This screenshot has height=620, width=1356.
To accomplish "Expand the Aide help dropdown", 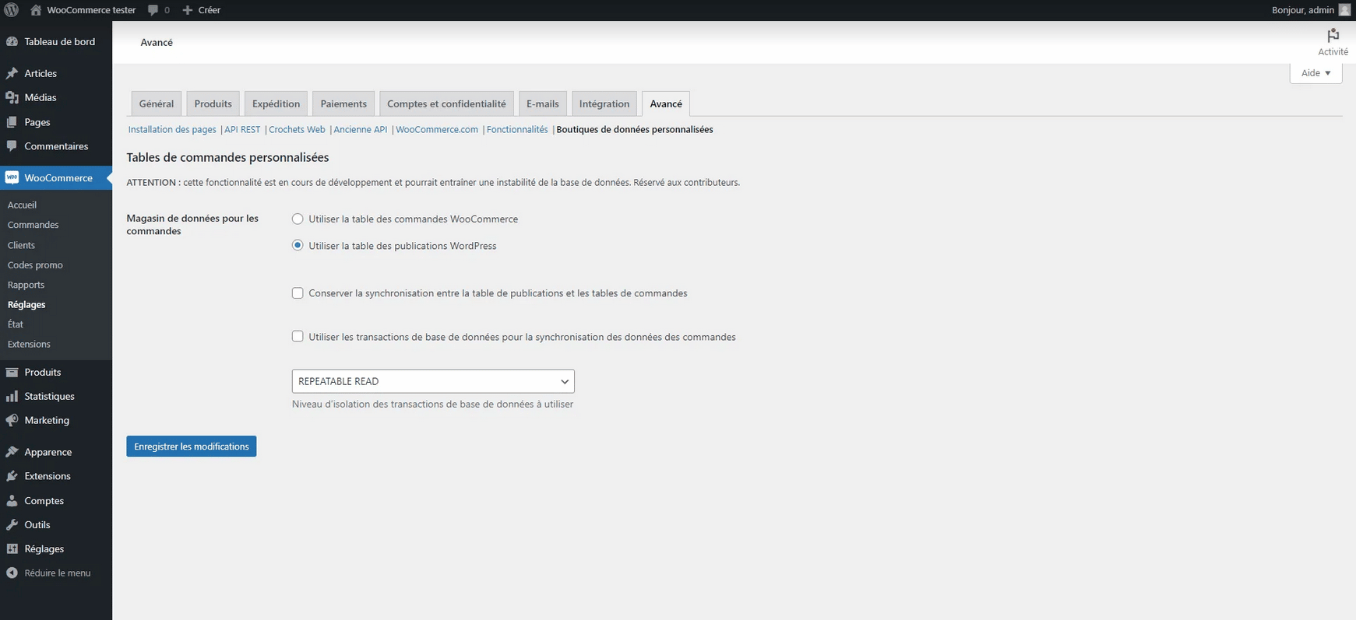I will click(x=1316, y=73).
